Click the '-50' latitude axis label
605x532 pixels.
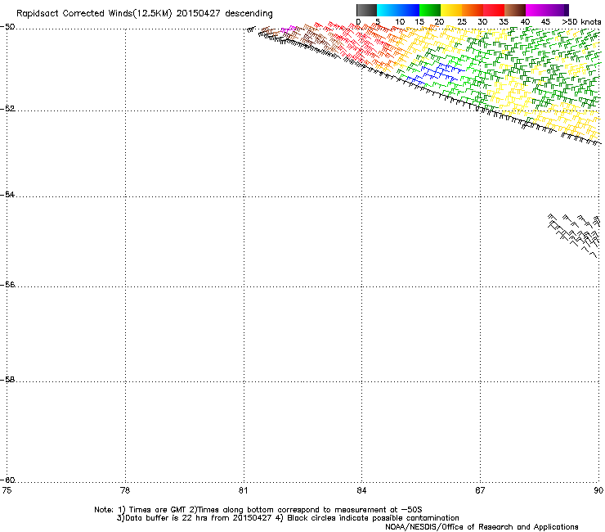[x=7, y=27]
